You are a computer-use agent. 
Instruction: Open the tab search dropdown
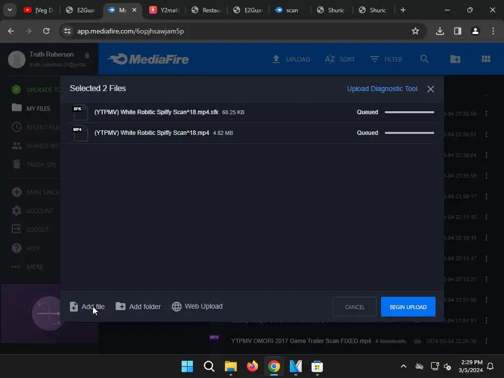10,10
